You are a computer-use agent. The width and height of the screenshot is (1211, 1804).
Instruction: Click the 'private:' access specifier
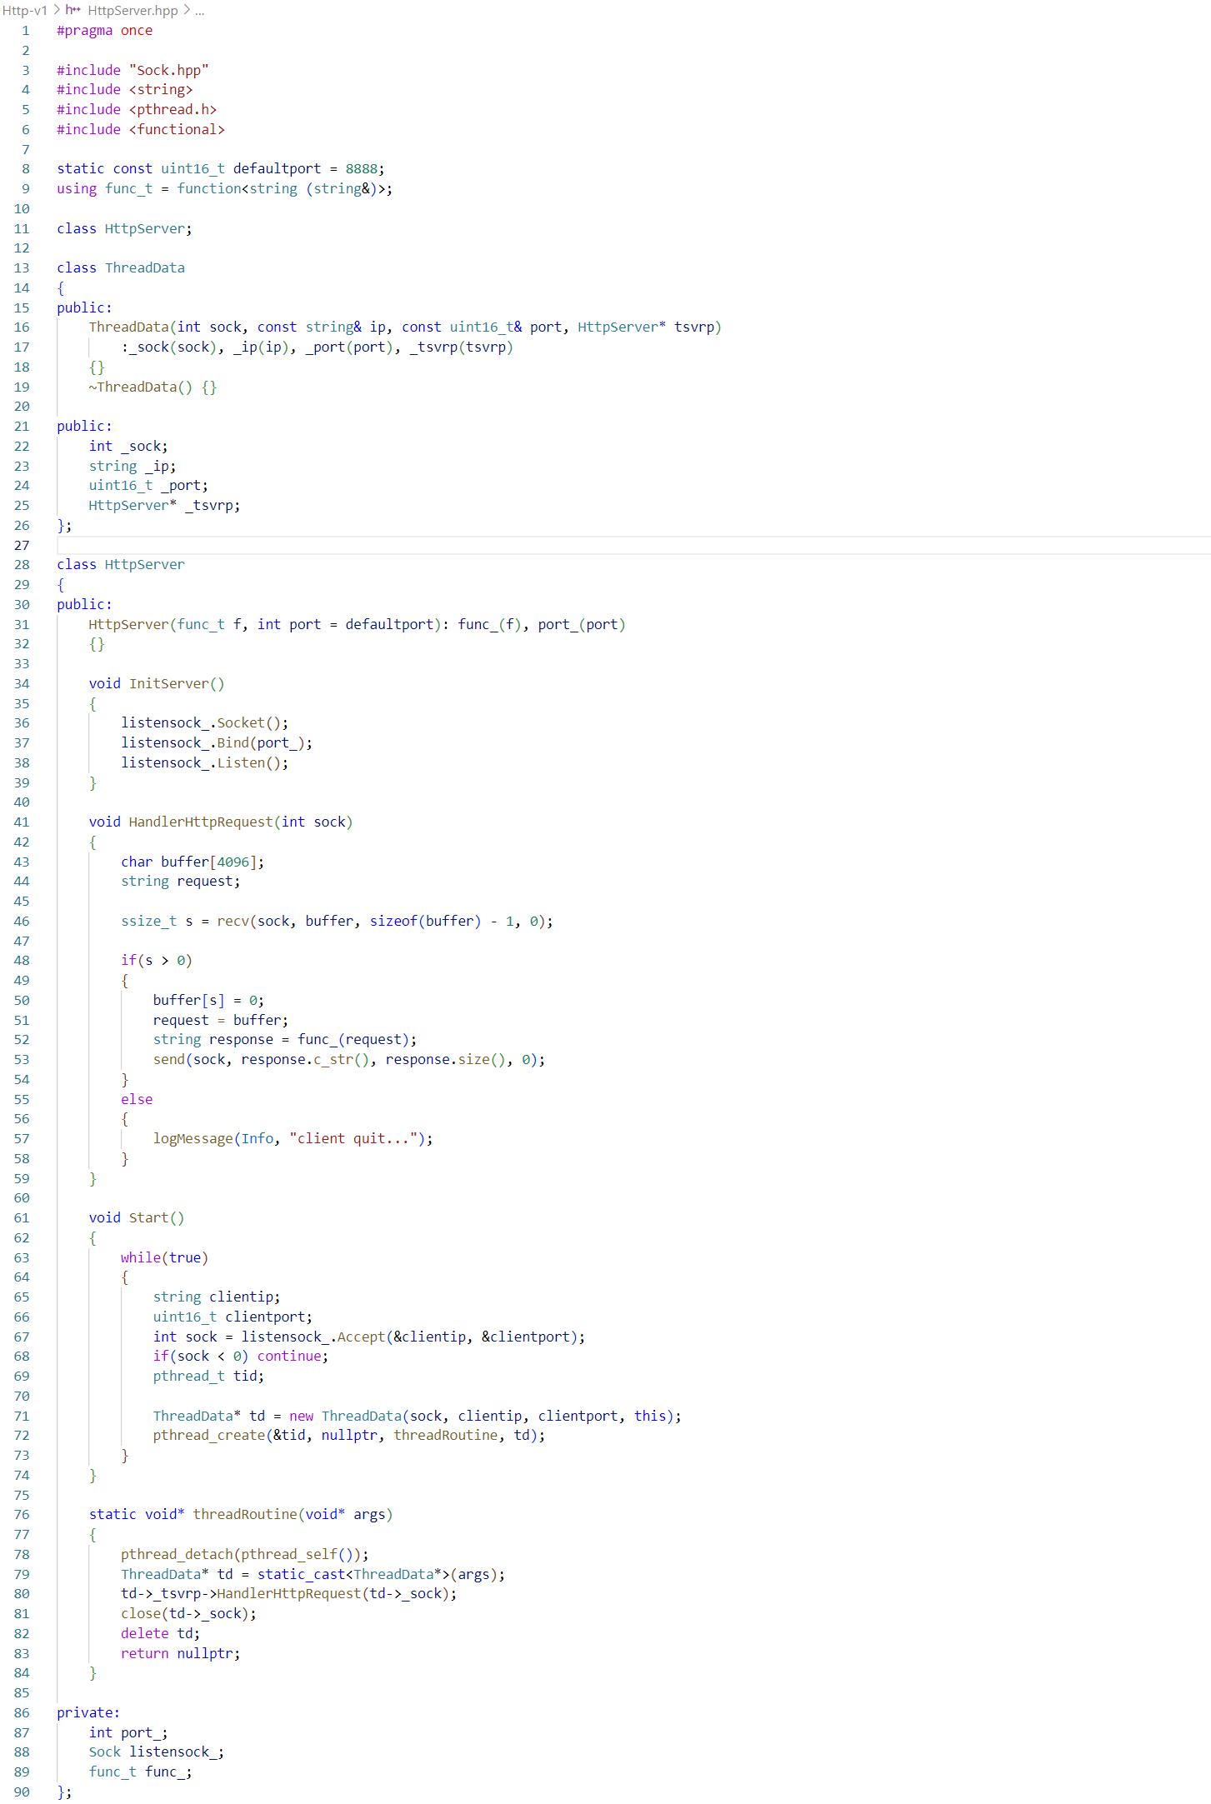(88, 1713)
